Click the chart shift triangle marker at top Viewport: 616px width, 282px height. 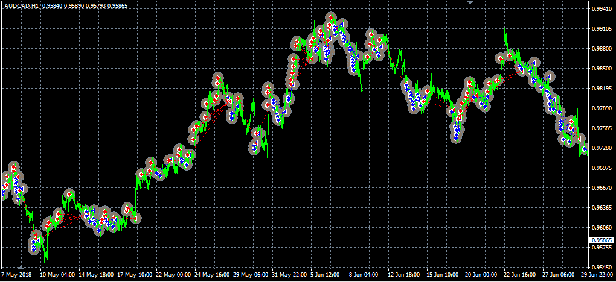point(470,2)
